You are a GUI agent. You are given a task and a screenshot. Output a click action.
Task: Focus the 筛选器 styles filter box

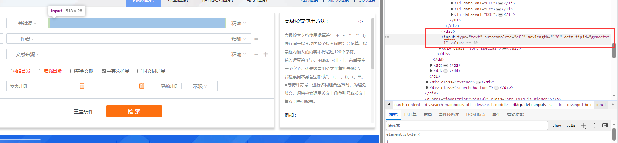(467, 125)
